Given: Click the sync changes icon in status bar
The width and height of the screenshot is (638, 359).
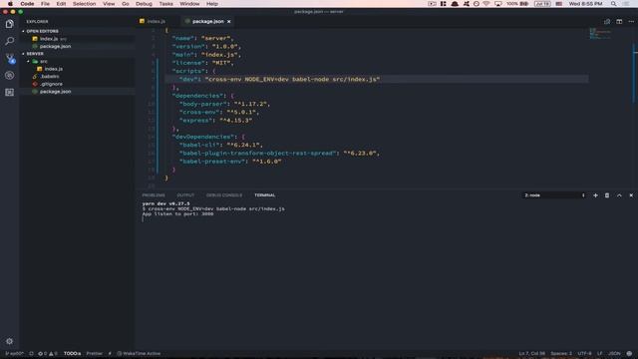Looking at the screenshot, I should click(31, 353).
